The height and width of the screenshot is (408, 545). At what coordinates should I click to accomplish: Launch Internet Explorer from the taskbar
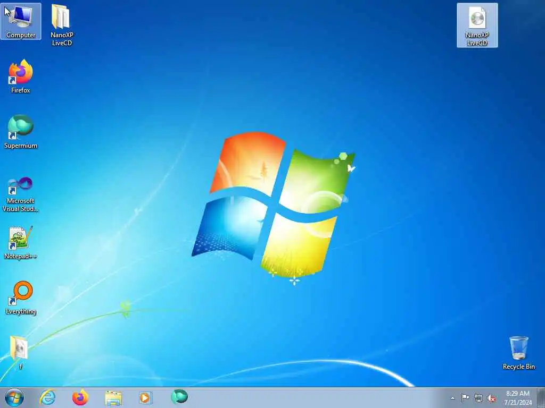(x=47, y=397)
